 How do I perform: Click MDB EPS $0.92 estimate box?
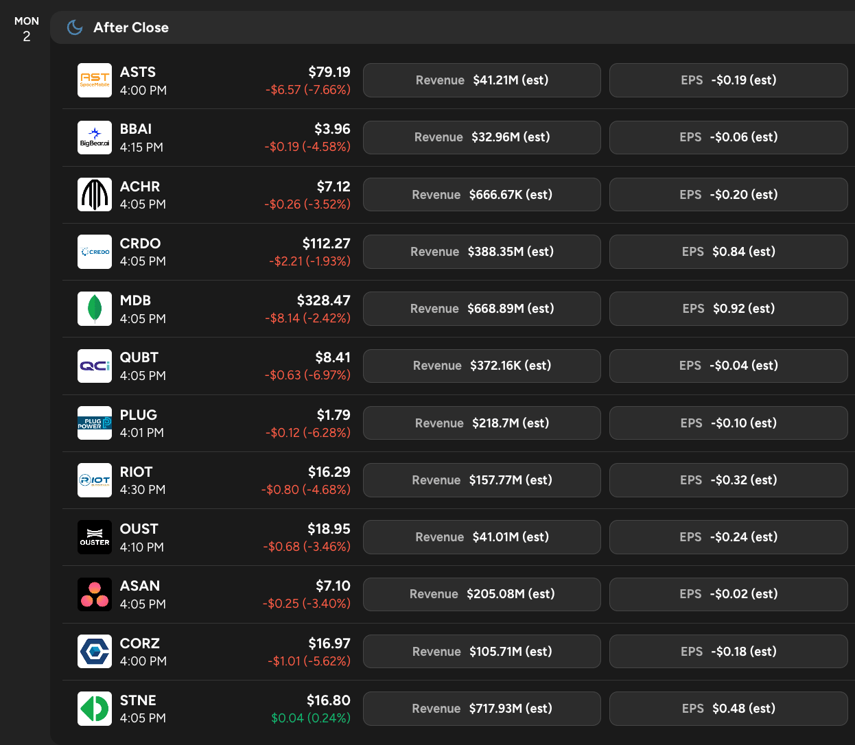pos(729,309)
